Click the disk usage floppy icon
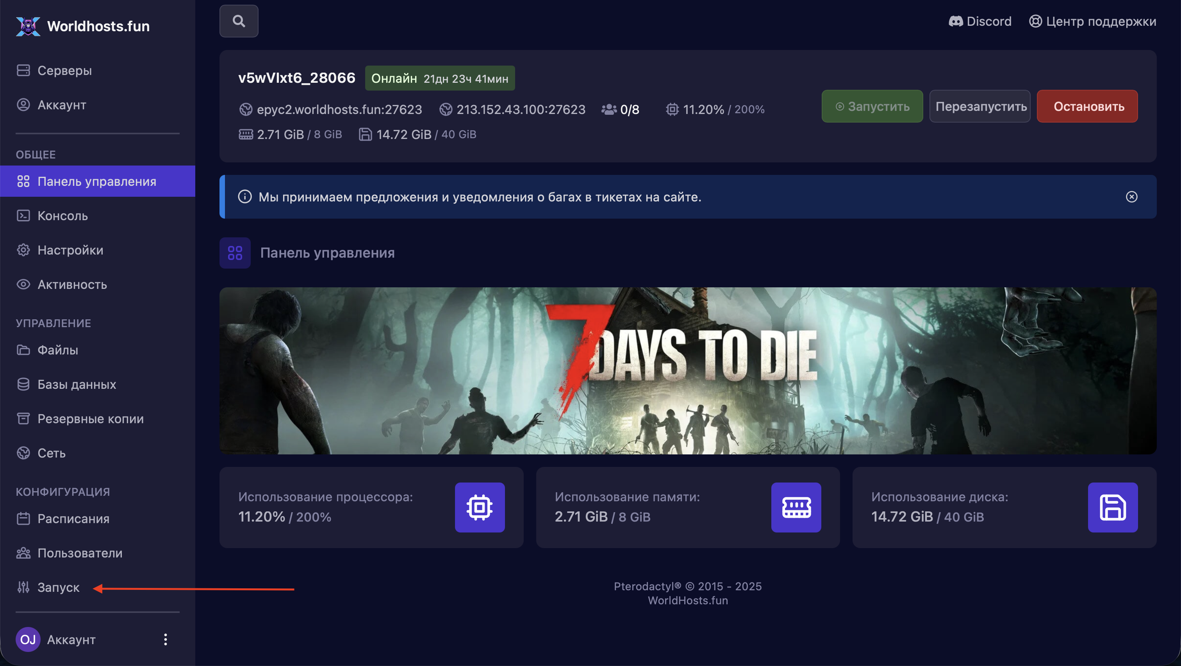Viewport: 1181px width, 666px height. pyautogui.click(x=1112, y=508)
